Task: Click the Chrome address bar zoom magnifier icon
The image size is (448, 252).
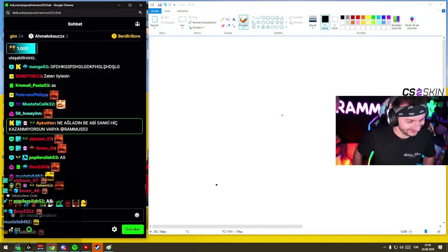Action: point(140,13)
